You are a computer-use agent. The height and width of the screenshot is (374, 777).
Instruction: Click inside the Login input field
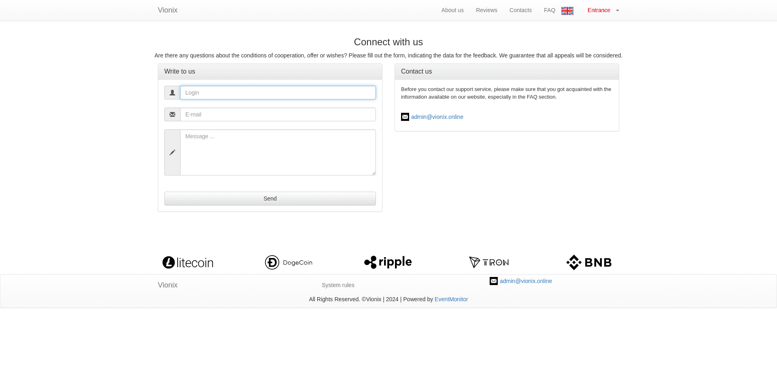coord(278,93)
